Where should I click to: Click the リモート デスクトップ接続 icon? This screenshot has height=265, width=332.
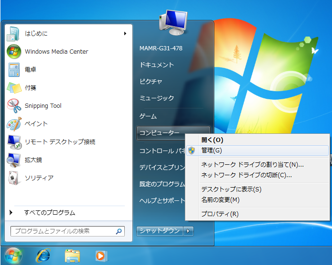pyautogui.click(x=14, y=142)
